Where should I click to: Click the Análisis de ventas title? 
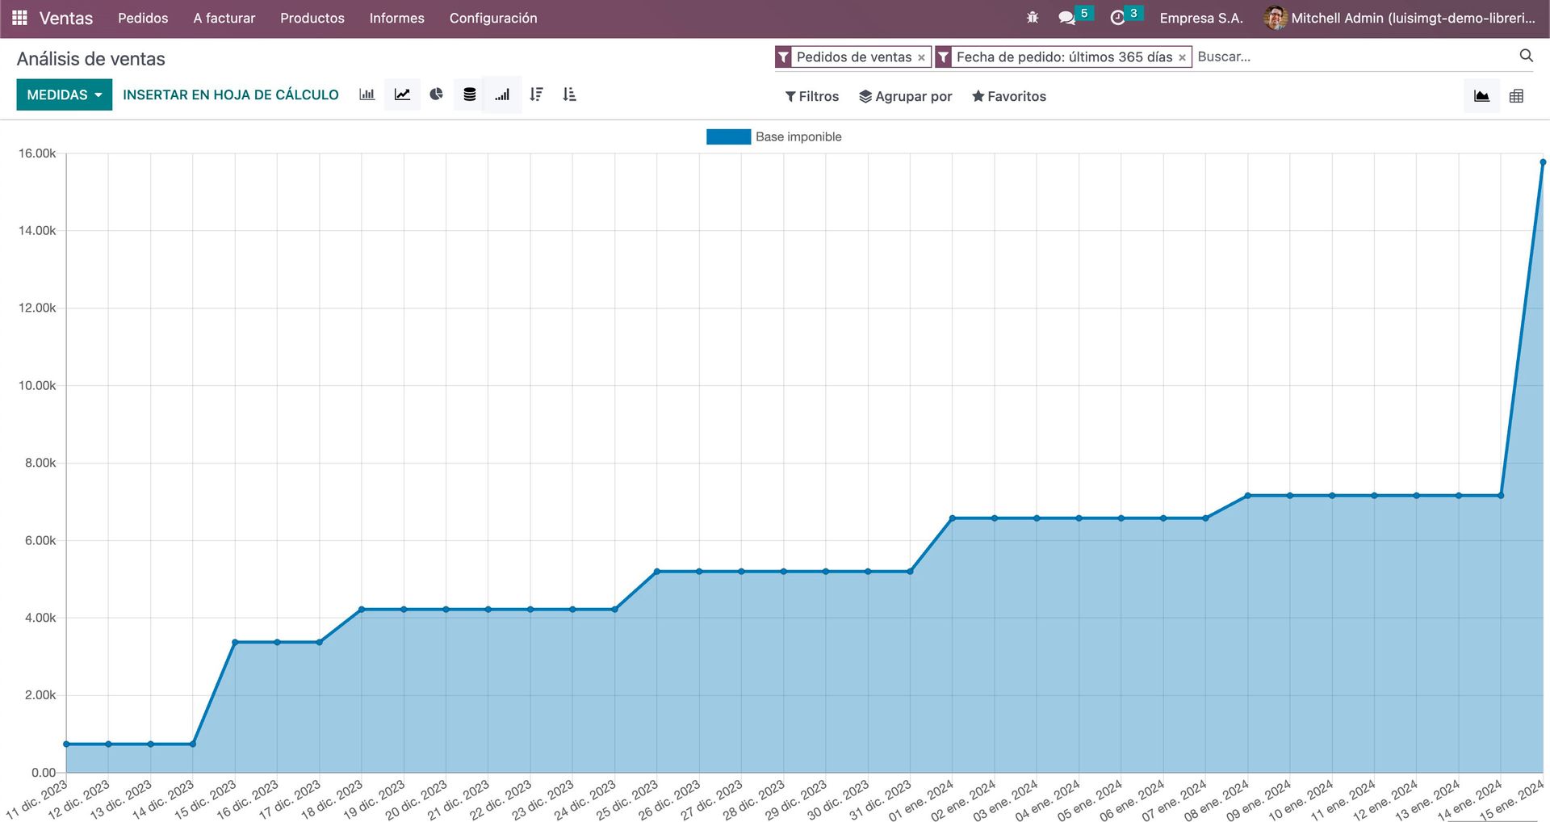(91, 59)
